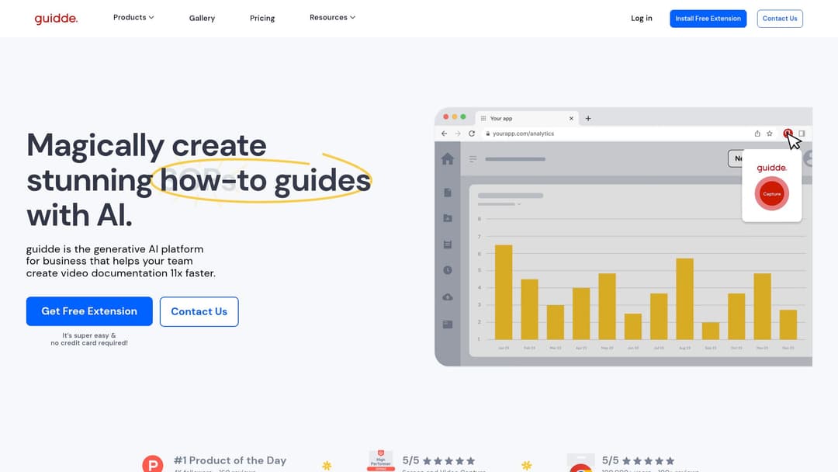Close the 'Your app' browser tab
Image resolution: width=838 pixels, height=472 pixels.
(571, 119)
